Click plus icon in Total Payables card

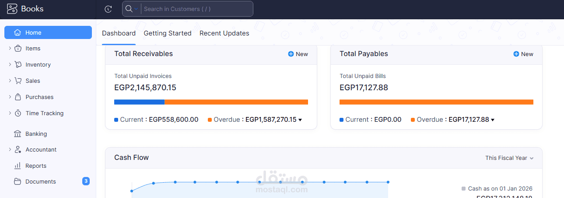(516, 54)
